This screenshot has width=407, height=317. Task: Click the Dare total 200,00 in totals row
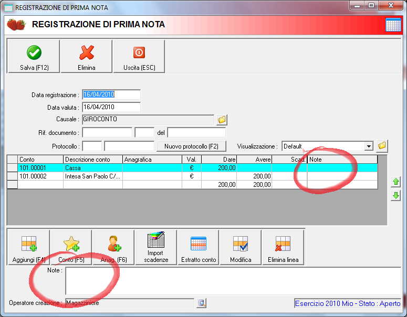219,184
